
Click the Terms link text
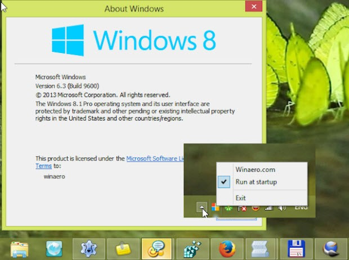coord(44,166)
